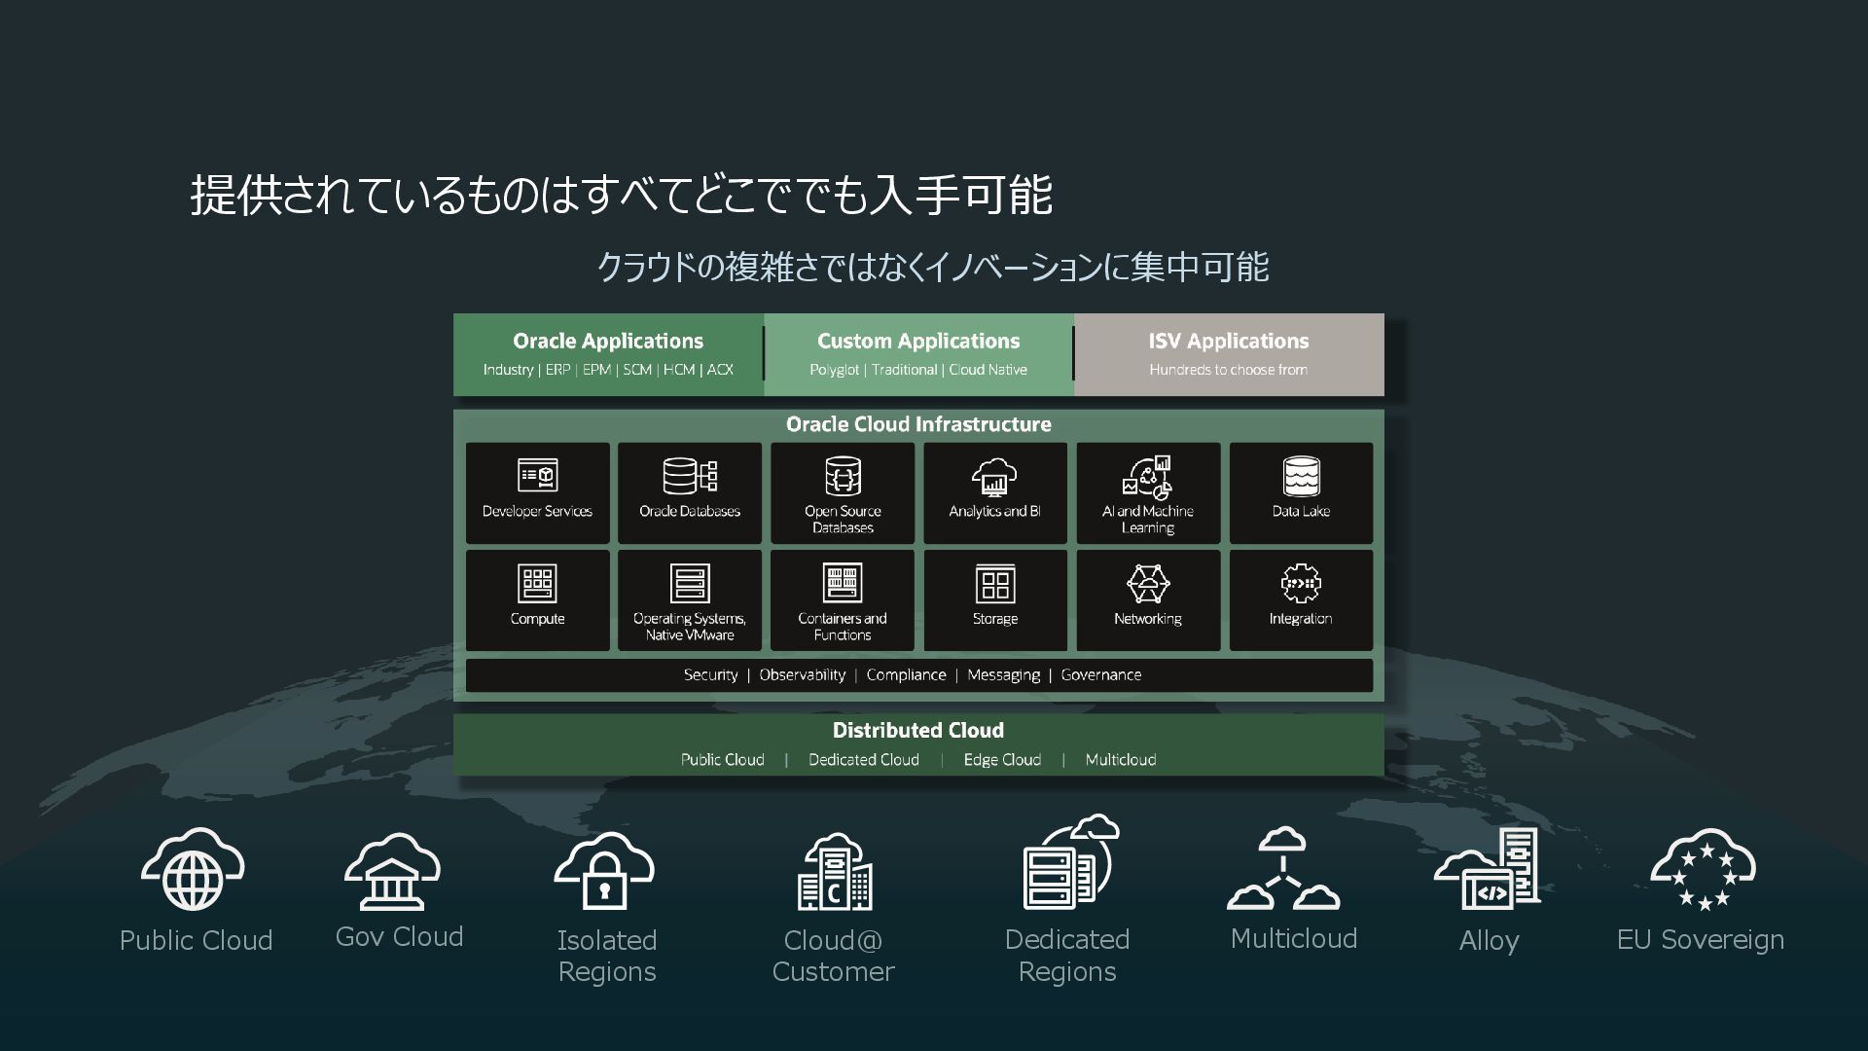Select the Oracle Applications header block
Viewport: 1868px width, 1051px height.
click(x=608, y=354)
